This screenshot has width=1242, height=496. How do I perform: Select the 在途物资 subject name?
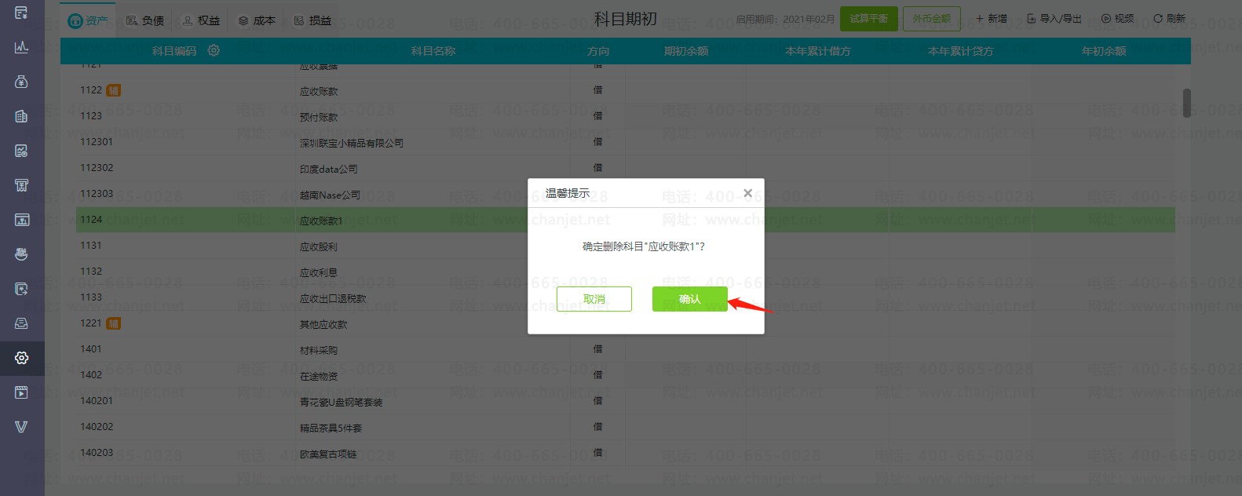[319, 376]
